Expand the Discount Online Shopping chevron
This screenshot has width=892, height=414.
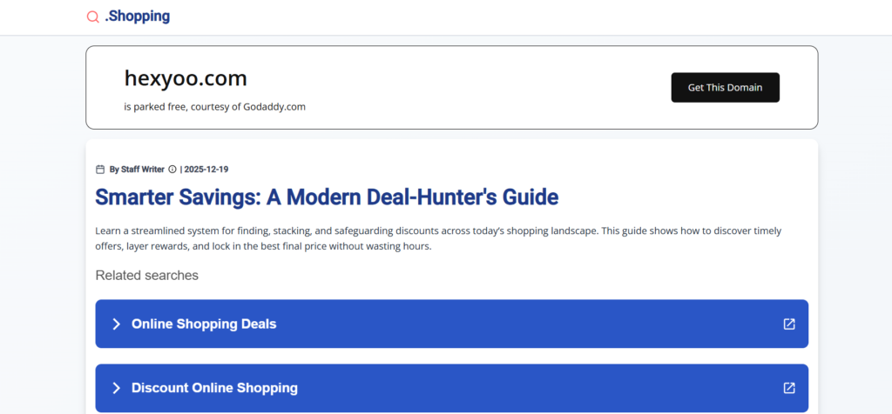tap(116, 388)
